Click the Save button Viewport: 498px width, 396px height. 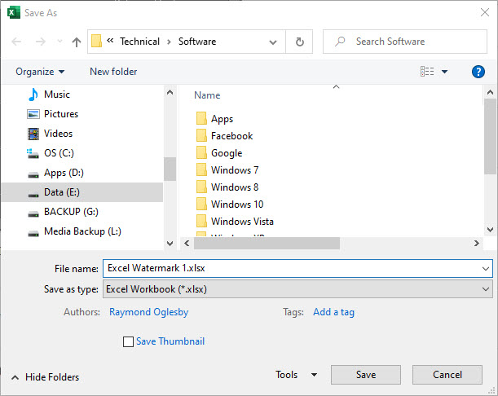tap(366, 375)
